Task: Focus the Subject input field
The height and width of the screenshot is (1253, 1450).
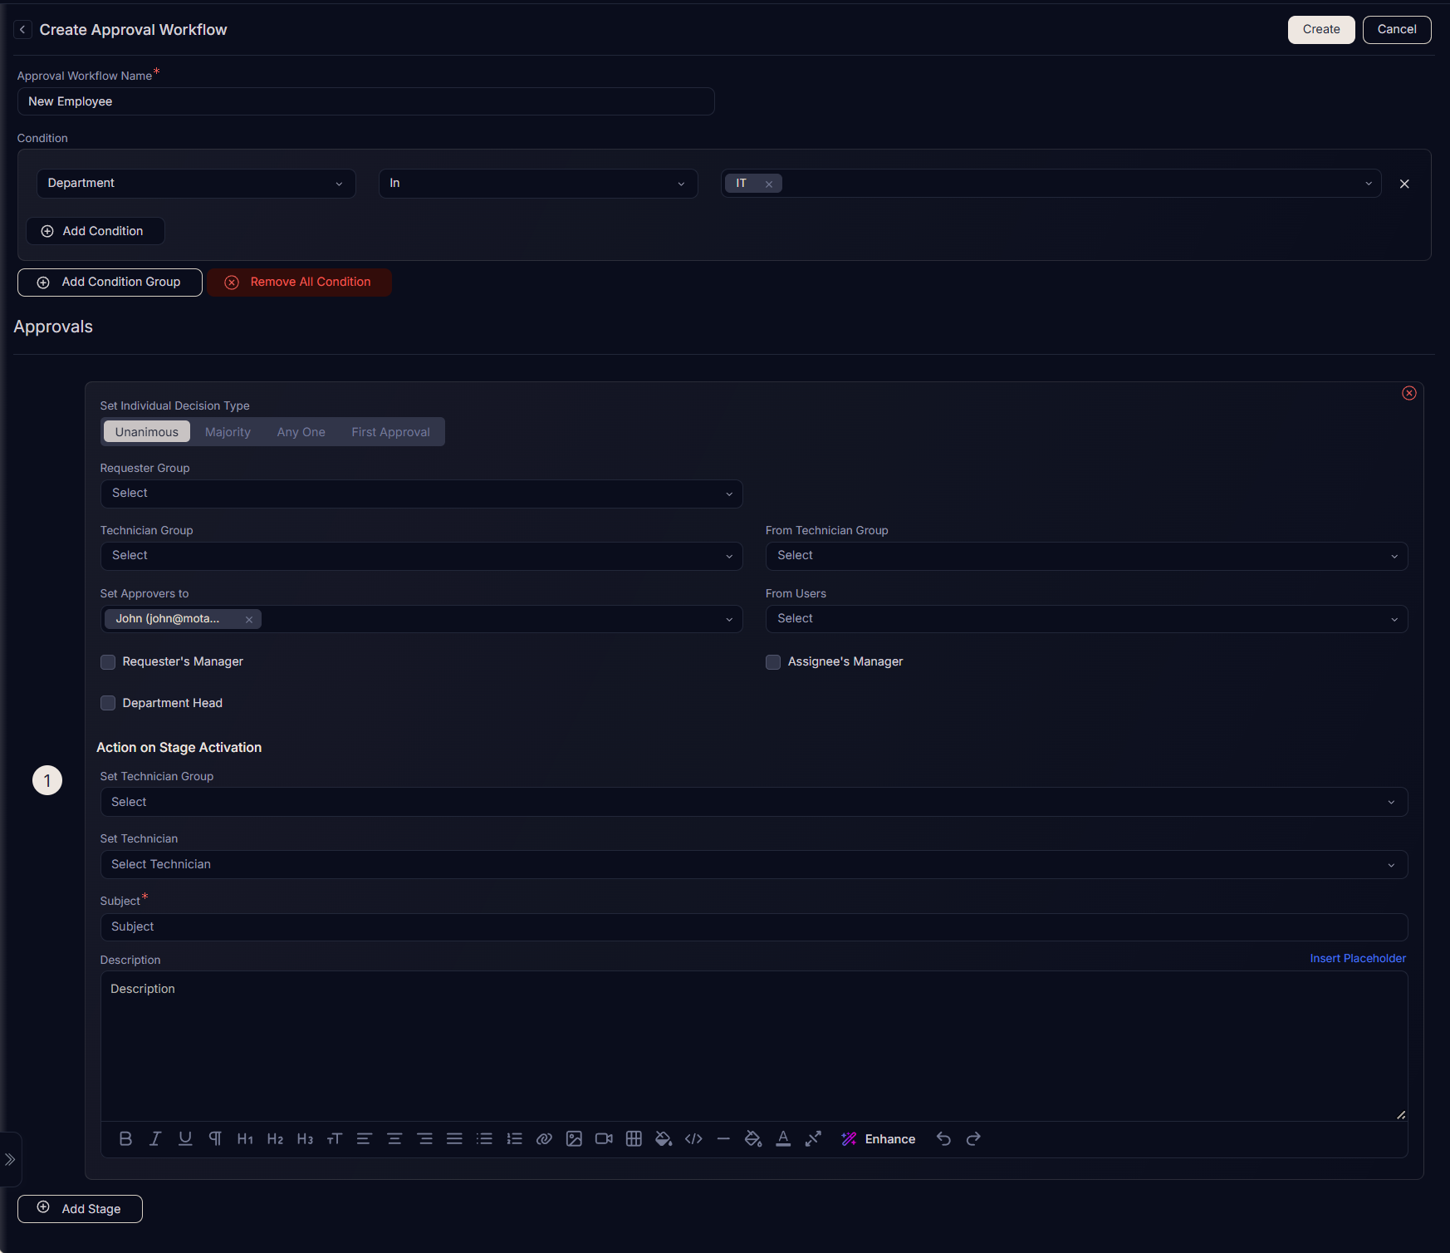Action: pyautogui.click(x=754, y=927)
